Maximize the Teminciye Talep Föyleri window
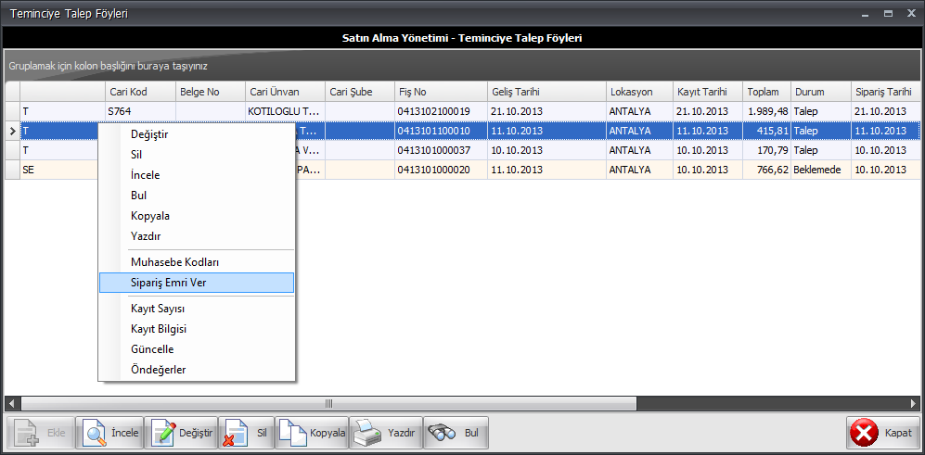 coord(888,14)
